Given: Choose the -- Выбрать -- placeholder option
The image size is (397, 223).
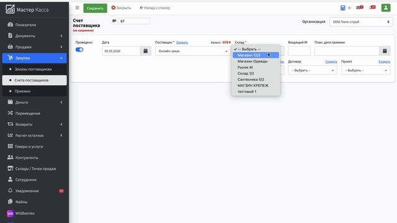Looking at the screenshot, I should [x=256, y=49].
